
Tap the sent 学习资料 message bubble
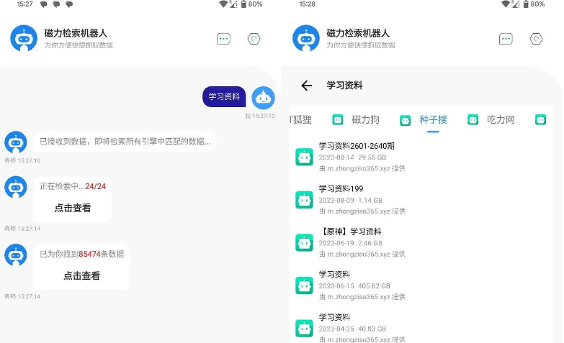[224, 96]
